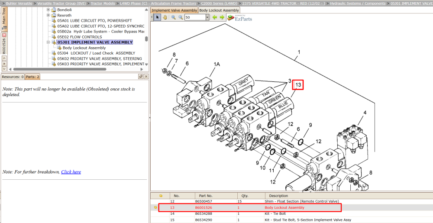Click the sidebar up arrow button

(4, 58)
